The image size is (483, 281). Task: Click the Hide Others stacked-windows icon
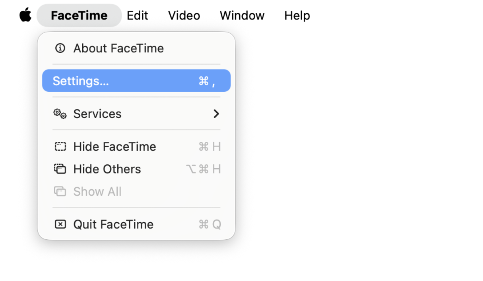pyautogui.click(x=60, y=169)
